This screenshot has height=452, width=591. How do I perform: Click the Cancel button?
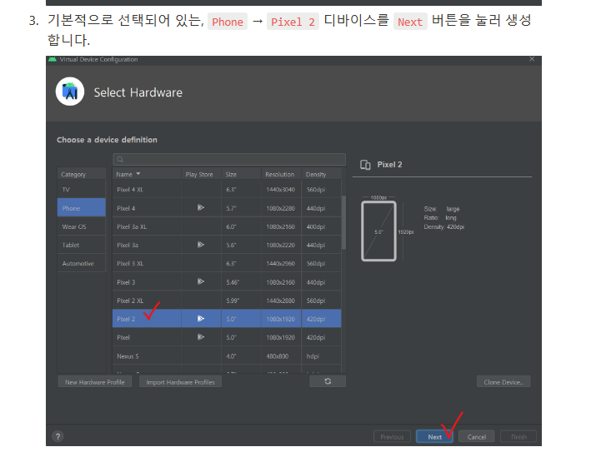pos(477,436)
